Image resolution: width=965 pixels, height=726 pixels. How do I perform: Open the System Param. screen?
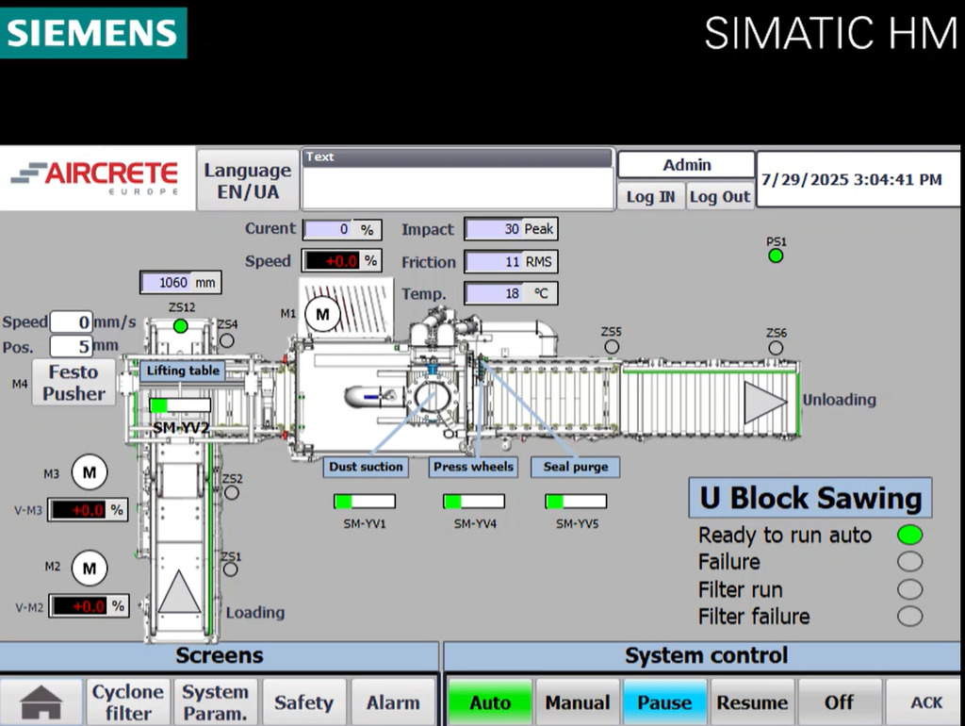[x=216, y=702]
